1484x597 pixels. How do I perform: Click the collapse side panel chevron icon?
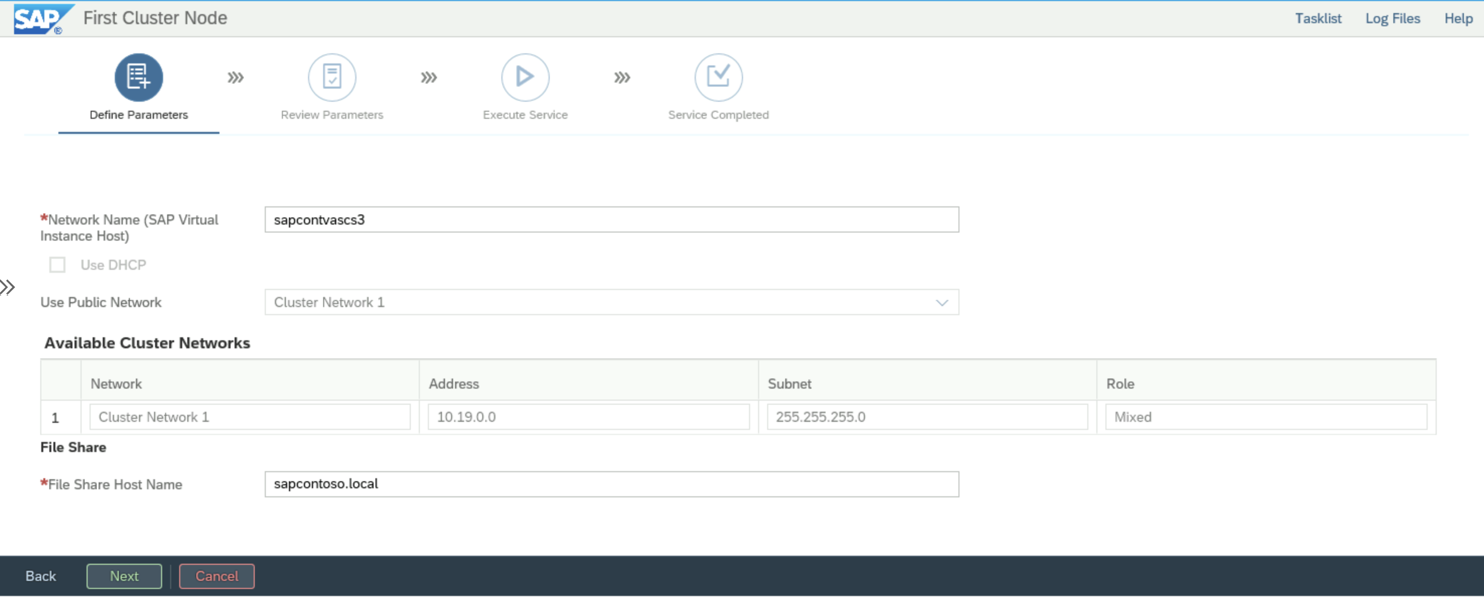[8, 287]
